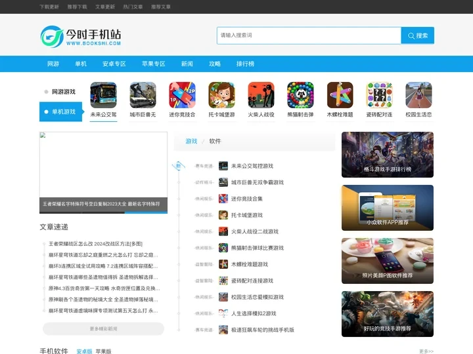Select the 网游游戏 category tab

point(60,92)
